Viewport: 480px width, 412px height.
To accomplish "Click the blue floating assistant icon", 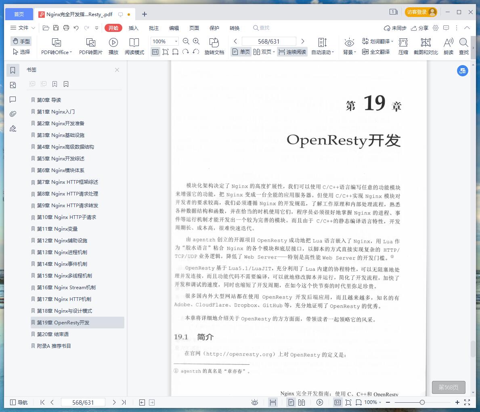I will click(463, 71).
